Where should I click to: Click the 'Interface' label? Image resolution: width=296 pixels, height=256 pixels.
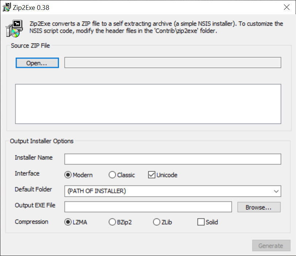coord(27,173)
